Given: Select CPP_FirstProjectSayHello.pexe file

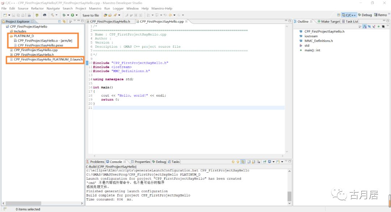Looking at the screenshot, I should (x=41, y=45).
